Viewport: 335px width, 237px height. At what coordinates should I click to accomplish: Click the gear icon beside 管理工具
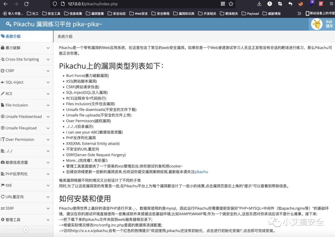point(2,220)
